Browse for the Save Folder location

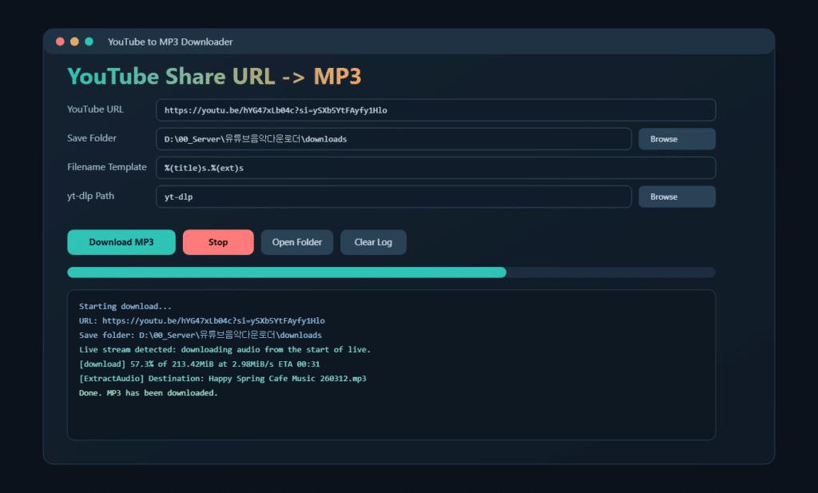(x=676, y=139)
